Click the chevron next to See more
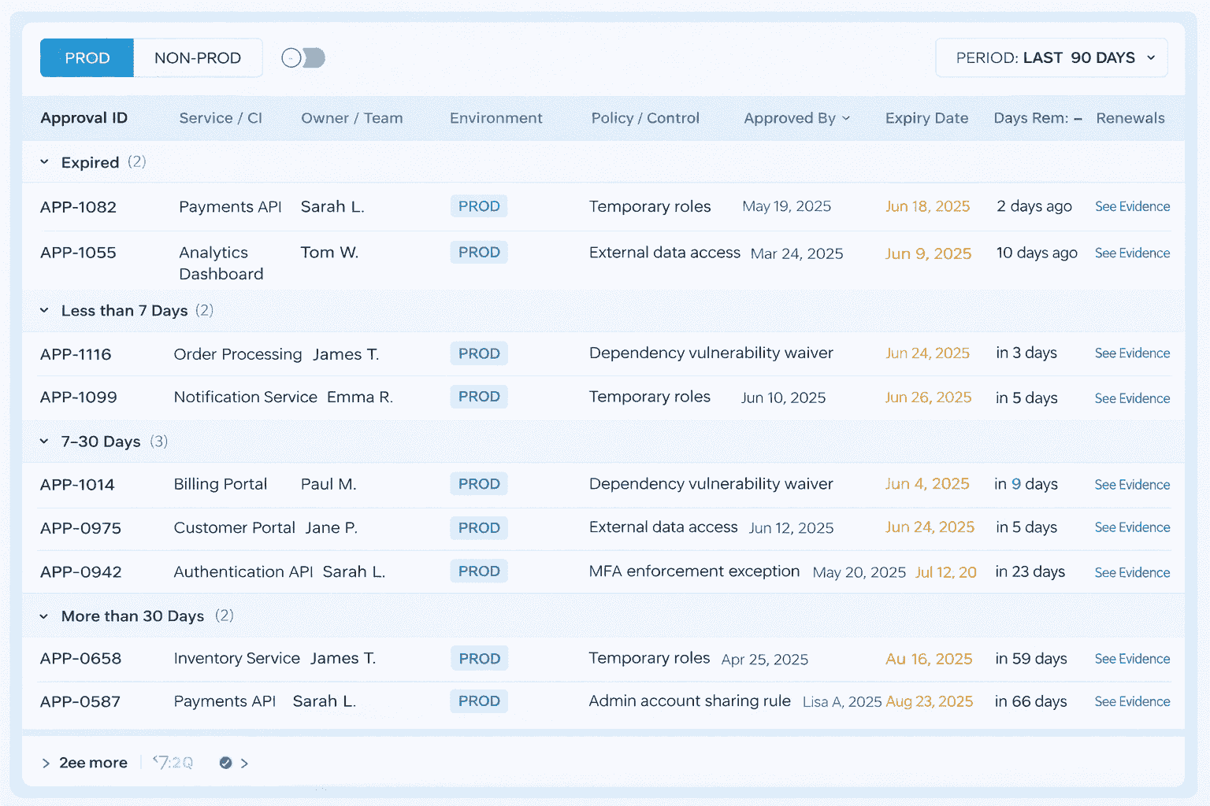This screenshot has width=1210, height=806. (x=45, y=763)
